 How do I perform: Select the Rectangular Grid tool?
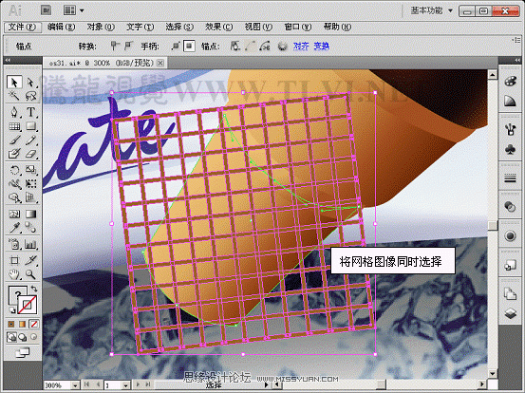(x=14, y=126)
